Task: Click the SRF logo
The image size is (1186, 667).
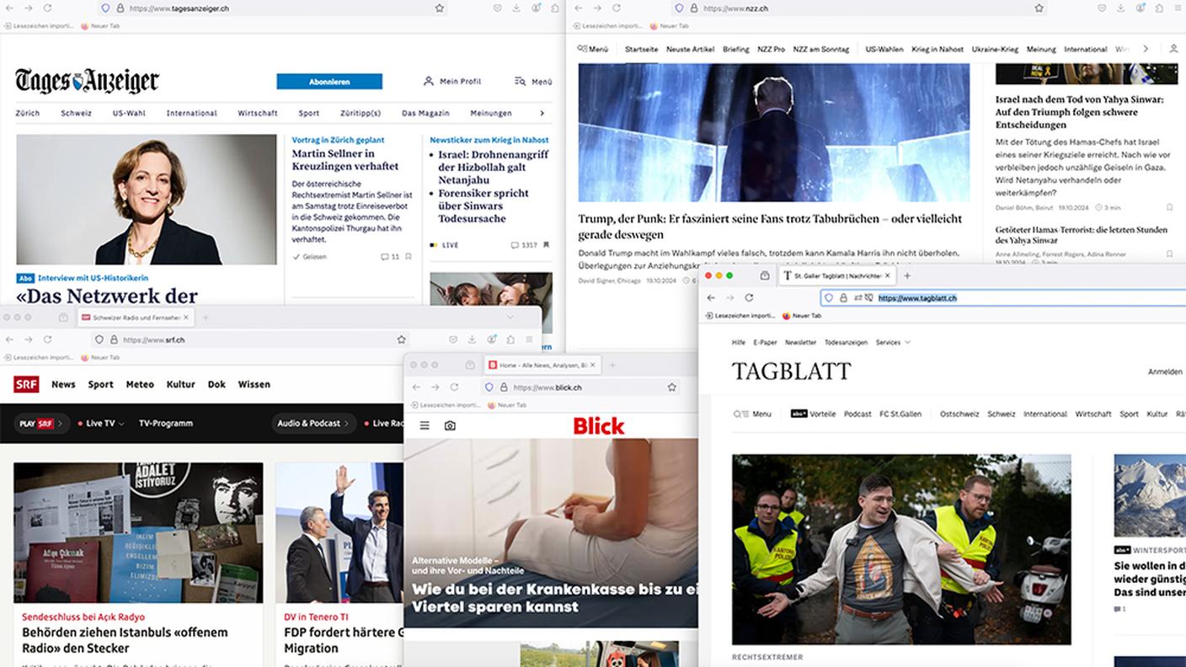Action: (x=26, y=384)
